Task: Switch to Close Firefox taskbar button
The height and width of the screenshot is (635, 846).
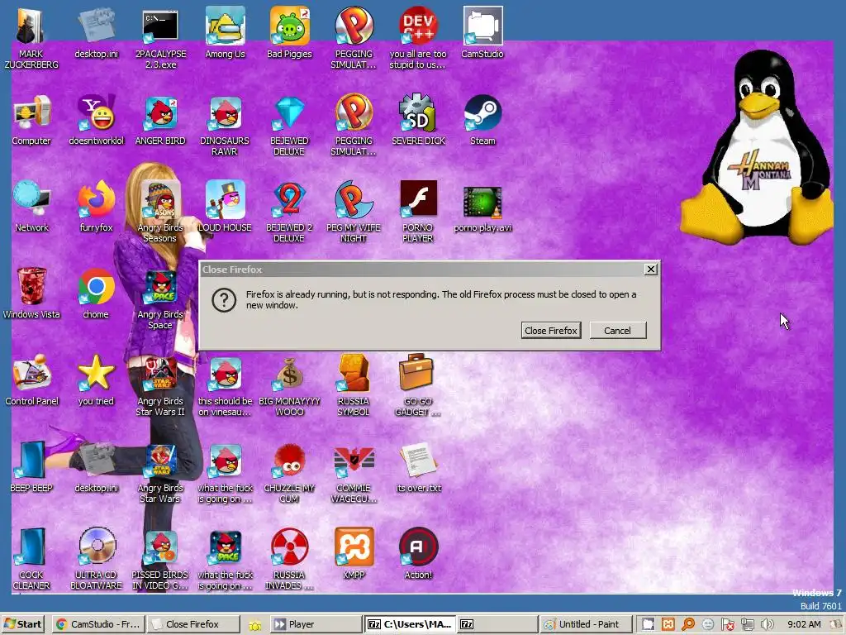Action: [193, 624]
